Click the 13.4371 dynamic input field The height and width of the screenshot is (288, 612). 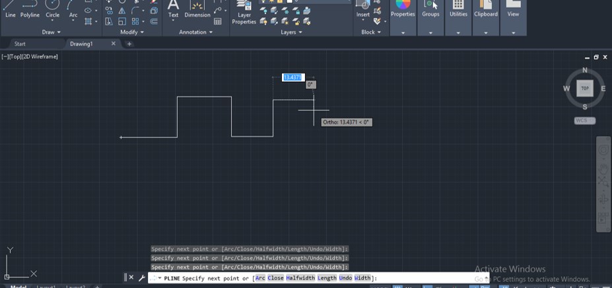tap(292, 77)
